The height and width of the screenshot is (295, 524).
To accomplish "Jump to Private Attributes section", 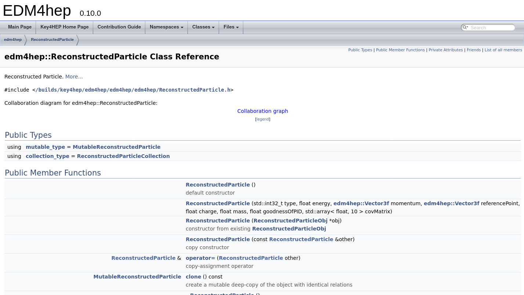I will point(445,50).
